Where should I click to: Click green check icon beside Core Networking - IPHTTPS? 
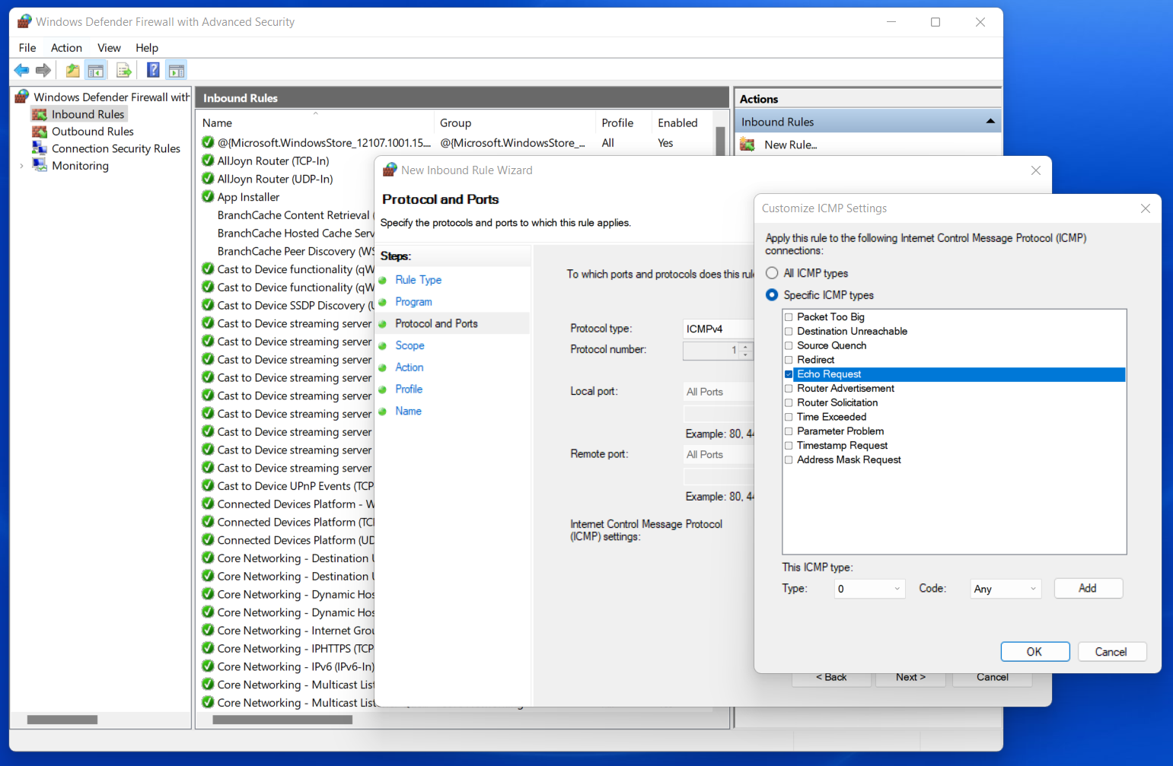coord(208,649)
